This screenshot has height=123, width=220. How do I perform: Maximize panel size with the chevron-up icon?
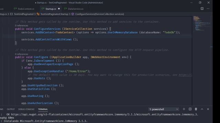(202, 109)
